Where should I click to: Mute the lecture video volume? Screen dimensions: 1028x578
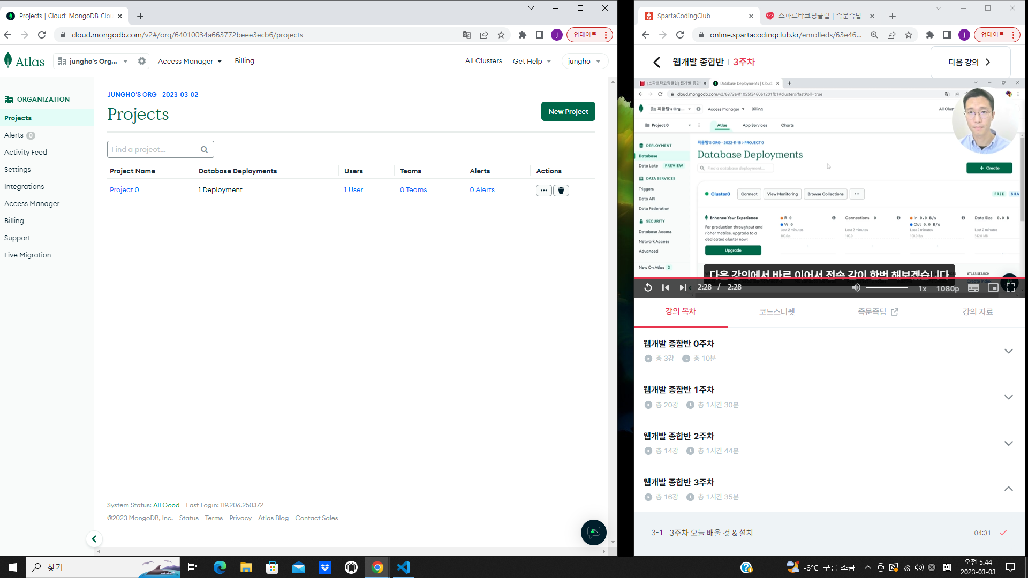[857, 287]
